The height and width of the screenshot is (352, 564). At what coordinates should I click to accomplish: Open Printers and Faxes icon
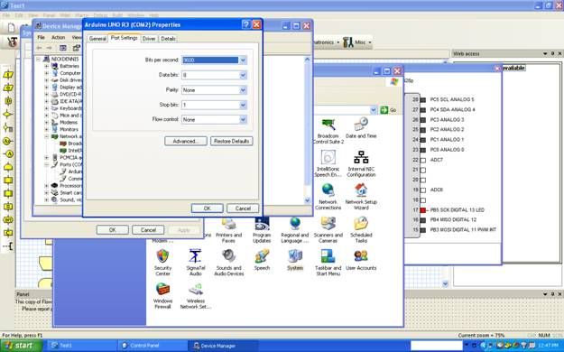229,230
